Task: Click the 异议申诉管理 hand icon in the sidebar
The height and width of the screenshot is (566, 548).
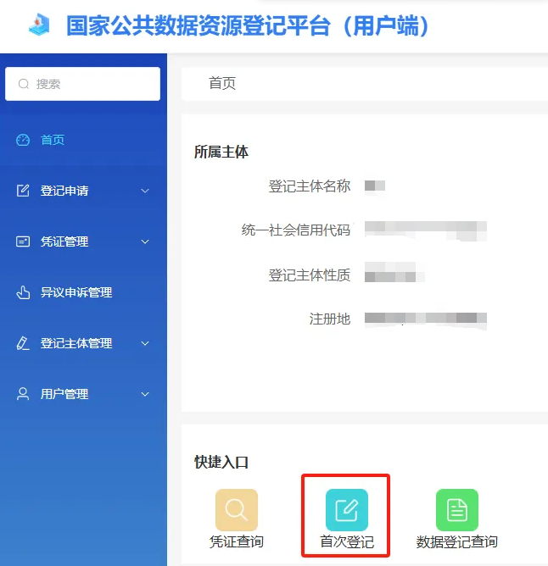Action: [23, 292]
